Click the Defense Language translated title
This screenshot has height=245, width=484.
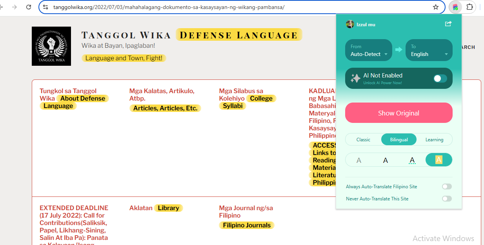pyautogui.click(x=239, y=35)
